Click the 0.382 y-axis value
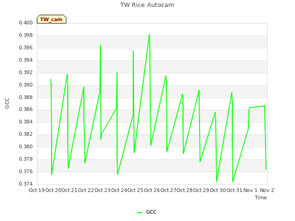The width and height of the screenshot is (295, 221). (26, 134)
